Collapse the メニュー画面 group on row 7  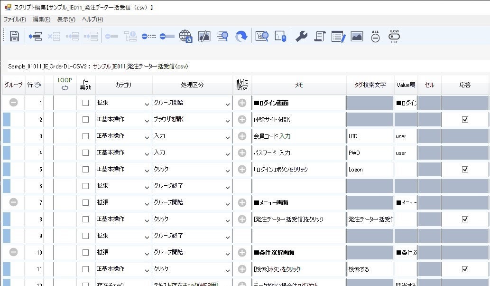[13, 202]
